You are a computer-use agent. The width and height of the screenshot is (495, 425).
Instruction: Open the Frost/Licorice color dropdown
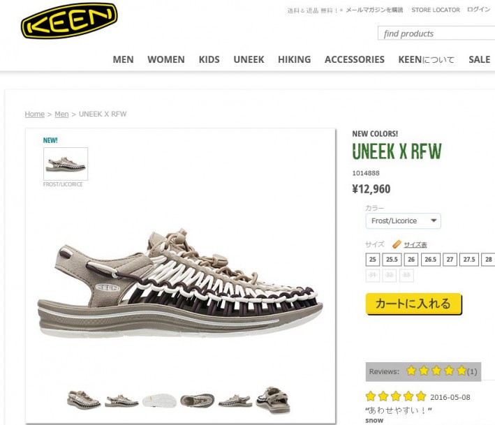[x=403, y=221]
